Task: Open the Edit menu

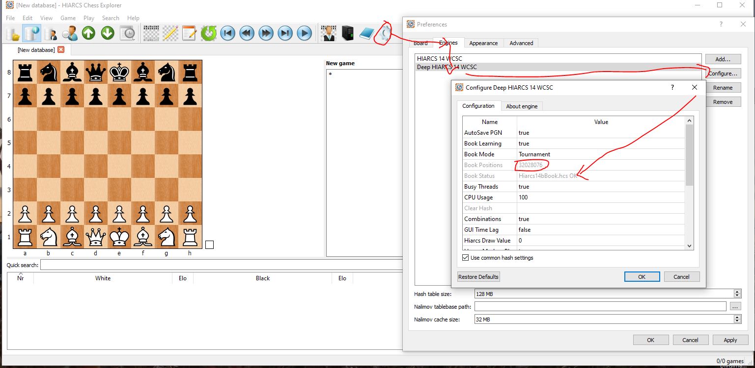Action: [28, 18]
